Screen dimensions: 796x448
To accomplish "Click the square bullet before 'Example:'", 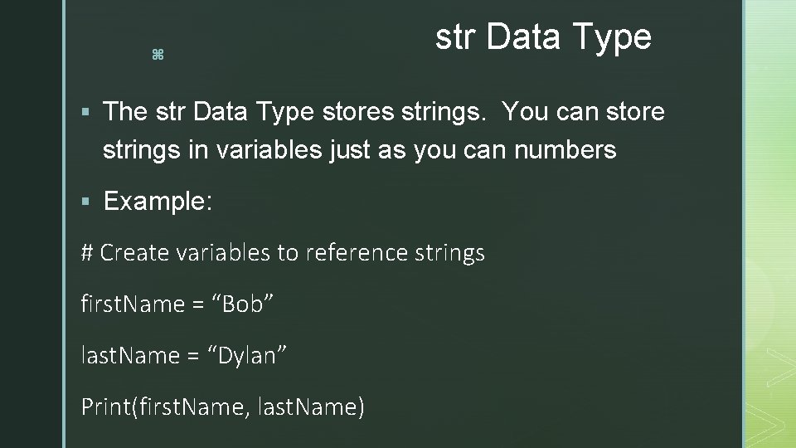I will 85,202.
